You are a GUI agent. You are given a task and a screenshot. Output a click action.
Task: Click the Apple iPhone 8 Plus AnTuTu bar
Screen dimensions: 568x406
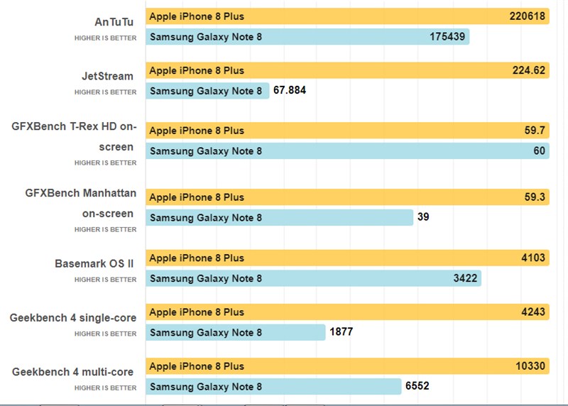(347, 16)
